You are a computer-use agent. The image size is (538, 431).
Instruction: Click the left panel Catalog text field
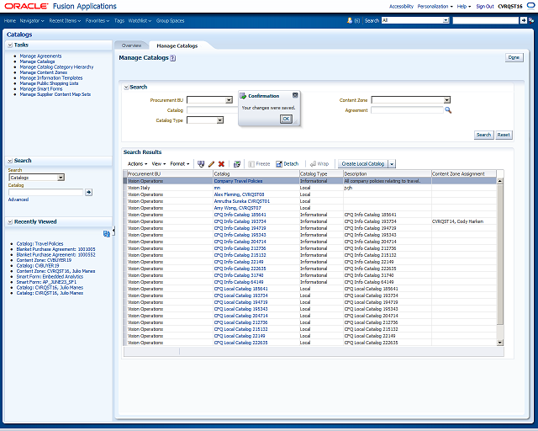tap(46, 192)
